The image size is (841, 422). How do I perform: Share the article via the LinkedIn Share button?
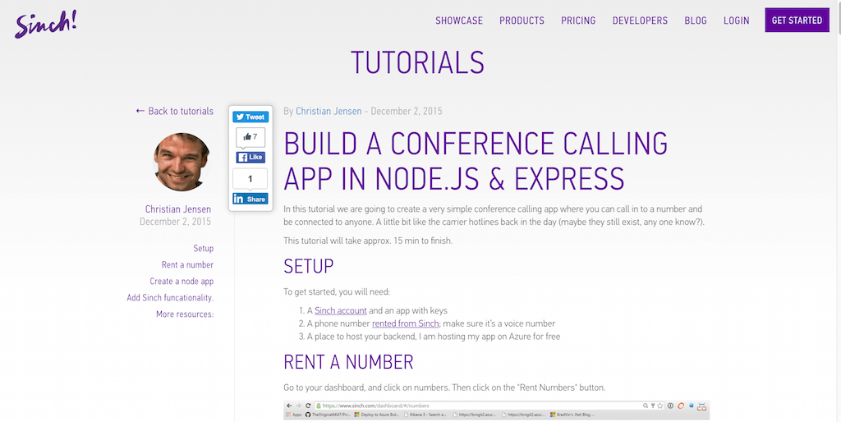[250, 199]
